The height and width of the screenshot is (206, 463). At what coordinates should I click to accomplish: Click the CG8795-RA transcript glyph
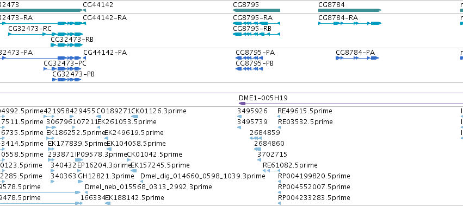point(256,23)
